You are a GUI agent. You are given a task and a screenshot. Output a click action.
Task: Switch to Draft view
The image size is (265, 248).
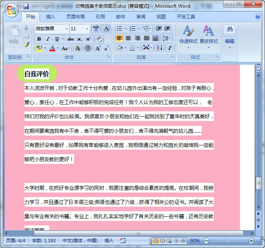[183, 241]
